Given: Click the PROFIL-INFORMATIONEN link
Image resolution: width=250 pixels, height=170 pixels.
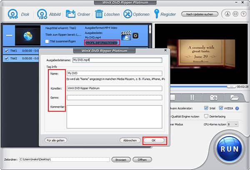Looking at the screenshot, I should tap(102, 43).
